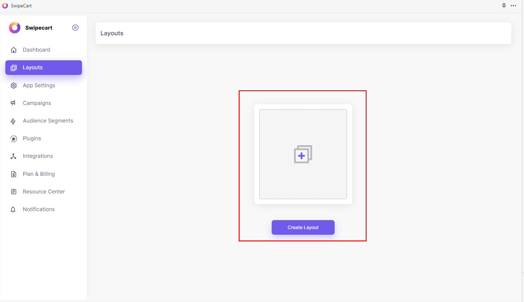Navigate to Audience Segments

tap(48, 121)
